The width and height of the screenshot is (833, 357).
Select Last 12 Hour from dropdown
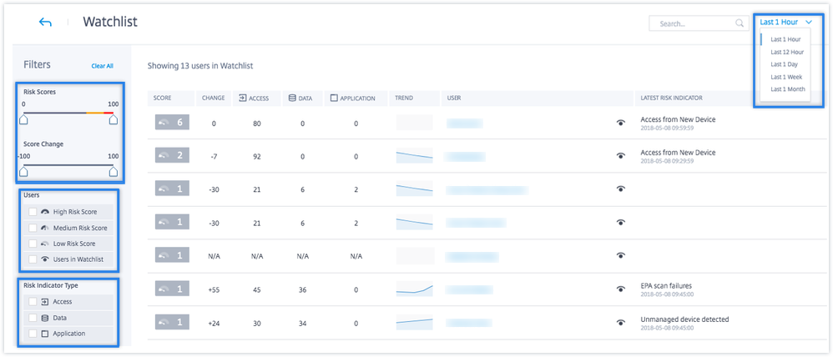click(x=786, y=52)
